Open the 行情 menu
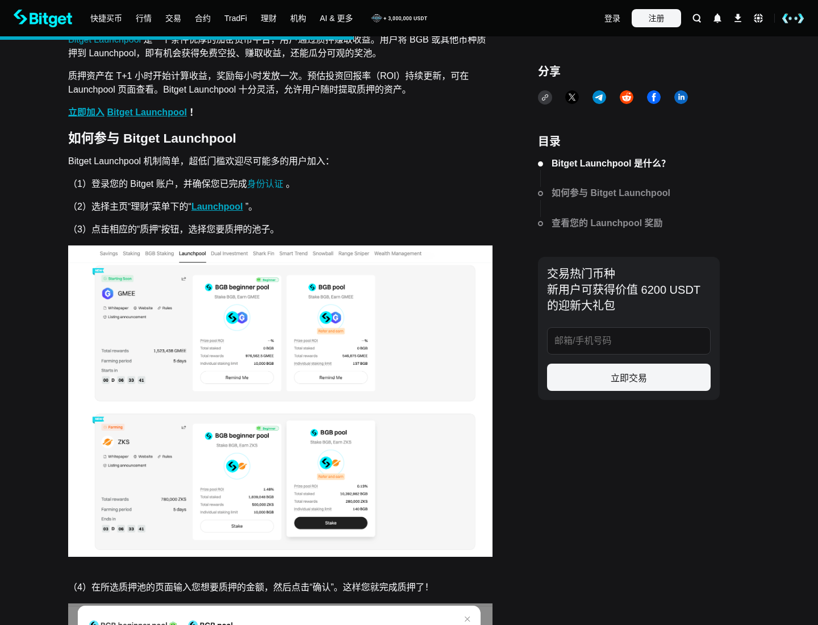Screen dimensions: 818x625 (x=144, y=18)
